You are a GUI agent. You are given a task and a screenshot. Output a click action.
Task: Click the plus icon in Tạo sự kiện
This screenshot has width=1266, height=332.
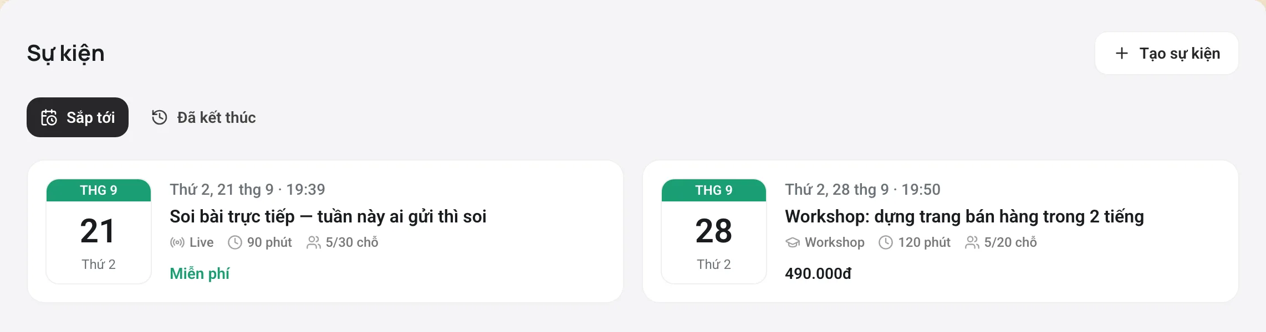(x=1122, y=53)
